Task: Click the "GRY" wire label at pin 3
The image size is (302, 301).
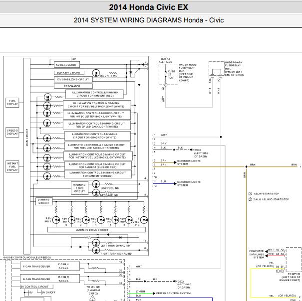Action: [x=163, y=144]
